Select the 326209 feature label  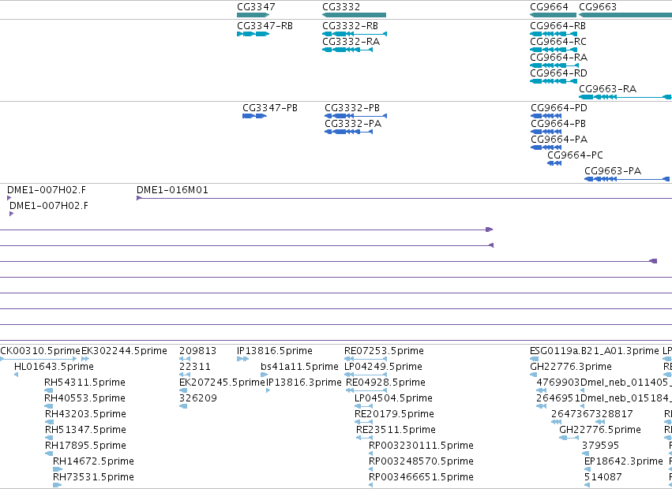click(198, 398)
